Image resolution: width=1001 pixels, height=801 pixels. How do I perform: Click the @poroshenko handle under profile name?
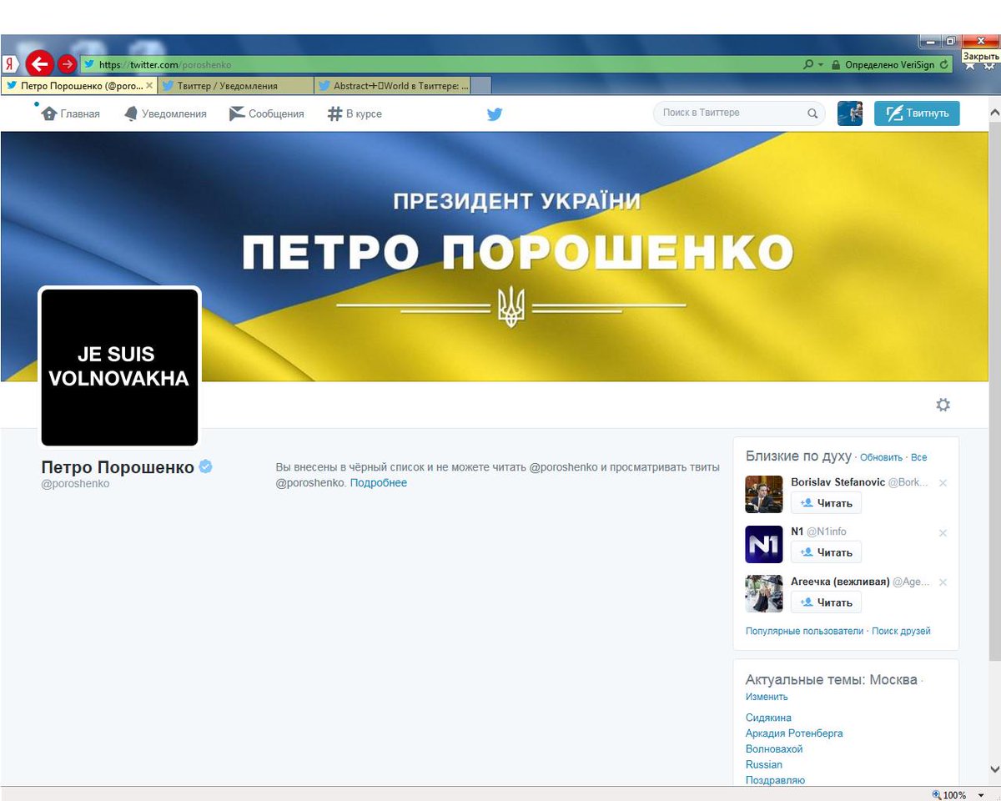pyautogui.click(x=75, y=484)
